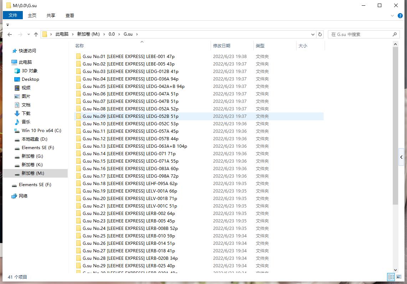The image size is (407, 284).
Task: Click the search magnifier icon
Action: (395, 34)
